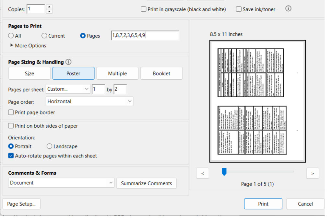Decrease copies with the down arrow
This screenshot has width=332, height=219.
49,11
